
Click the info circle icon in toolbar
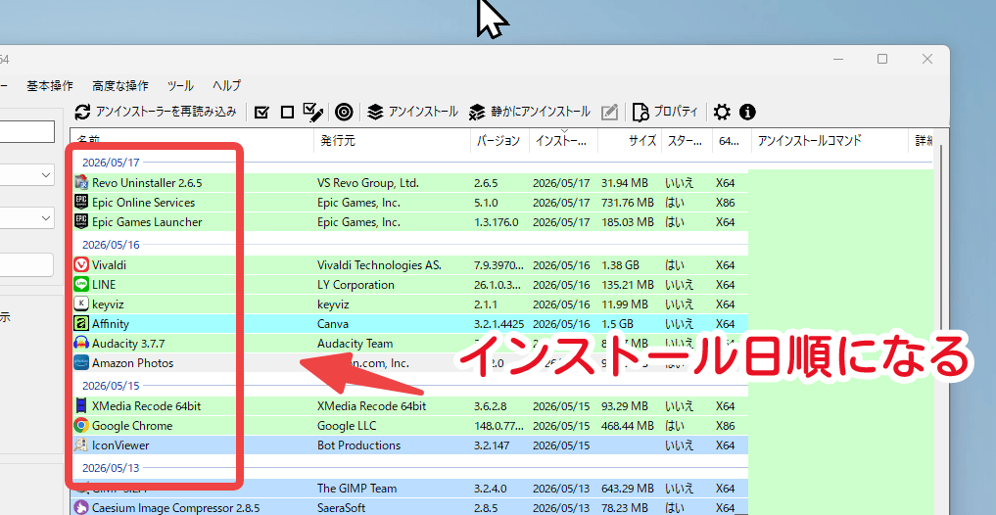click(x=747, y=113)
